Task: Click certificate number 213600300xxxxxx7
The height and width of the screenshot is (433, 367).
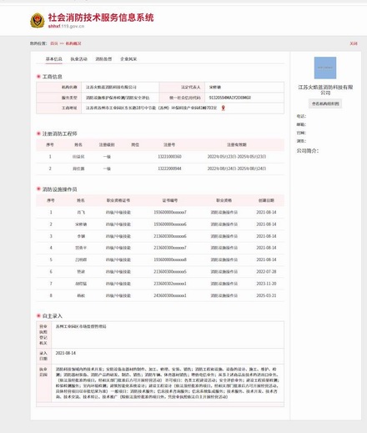Action: pos(170,248)
